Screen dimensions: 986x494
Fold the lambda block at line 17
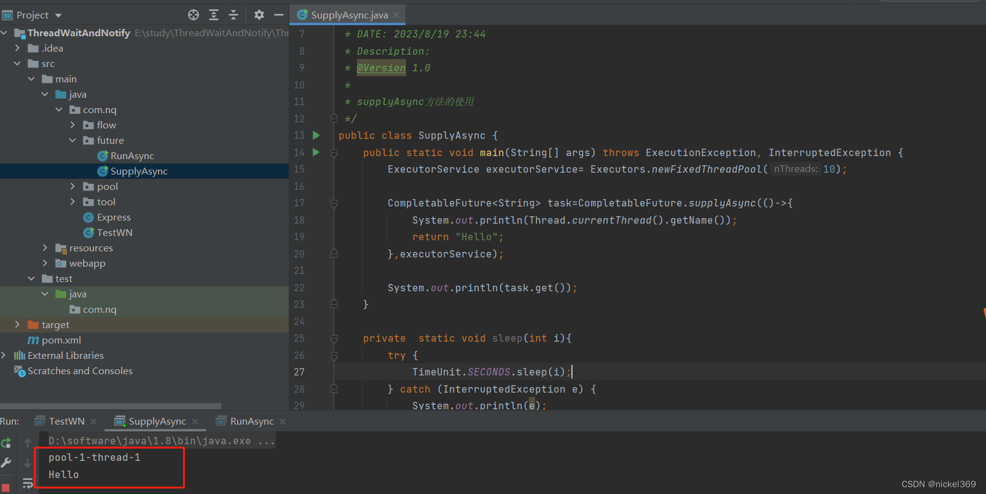point(334,203)
